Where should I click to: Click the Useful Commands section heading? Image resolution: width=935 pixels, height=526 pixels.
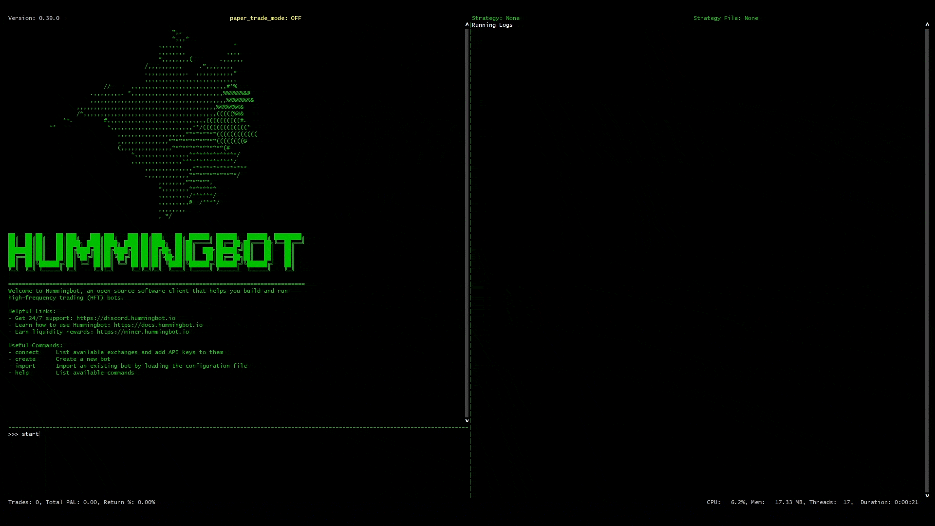[x=35, y=345]
